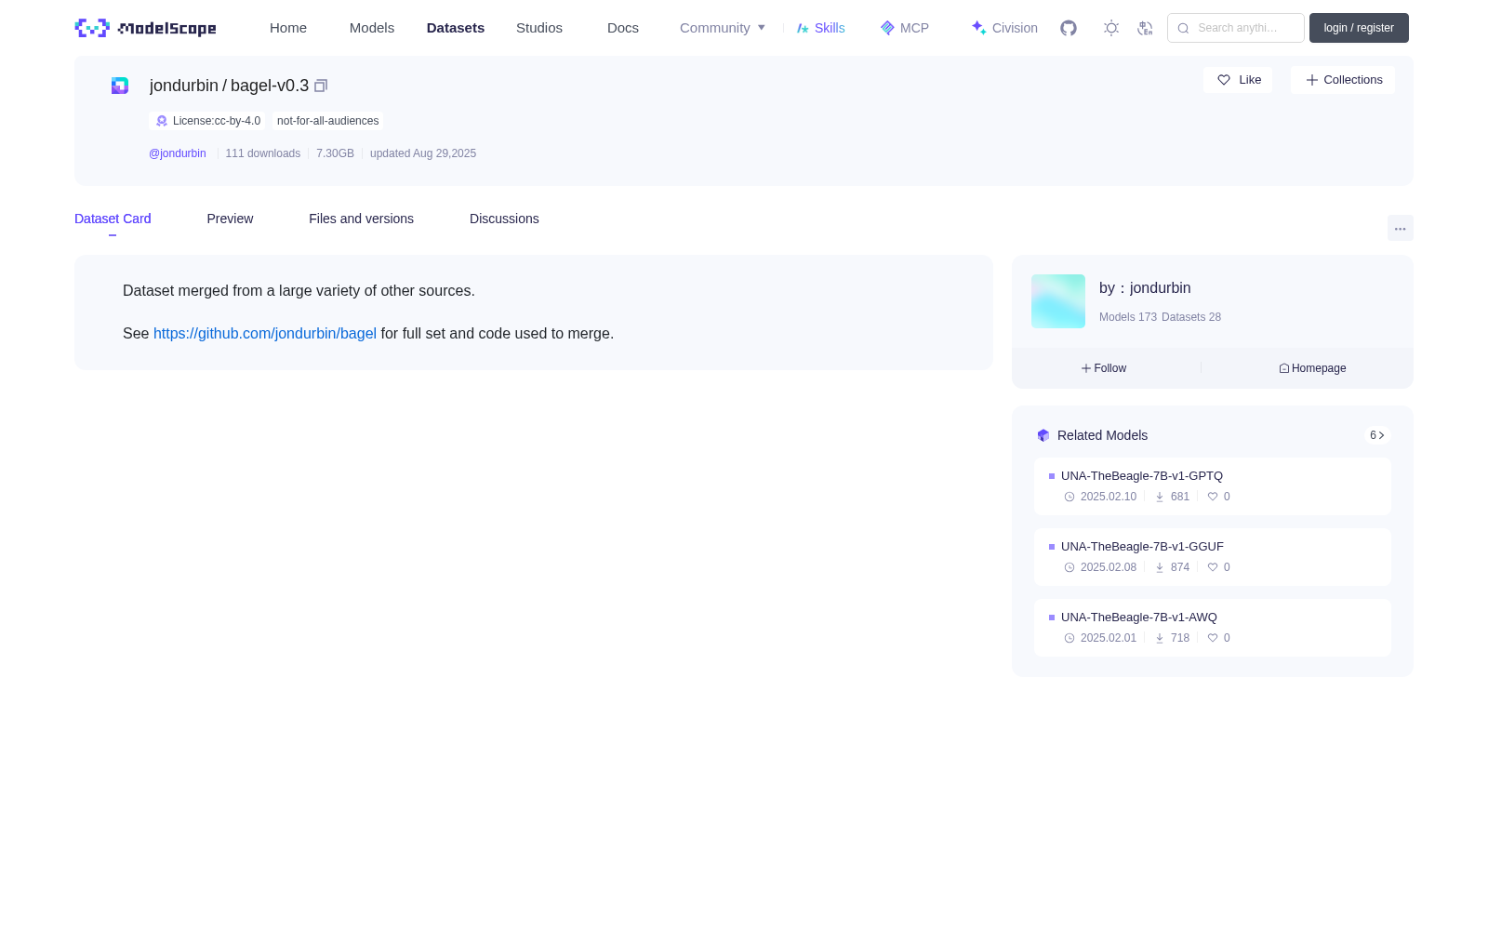This screenshot has height=930, width=1488.
Task: Click the License:cc-by-4.0 tag
Action: [x=207, y=121]
